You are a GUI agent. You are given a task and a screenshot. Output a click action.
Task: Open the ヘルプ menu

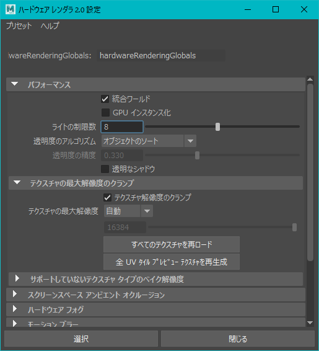click(50, 26)
